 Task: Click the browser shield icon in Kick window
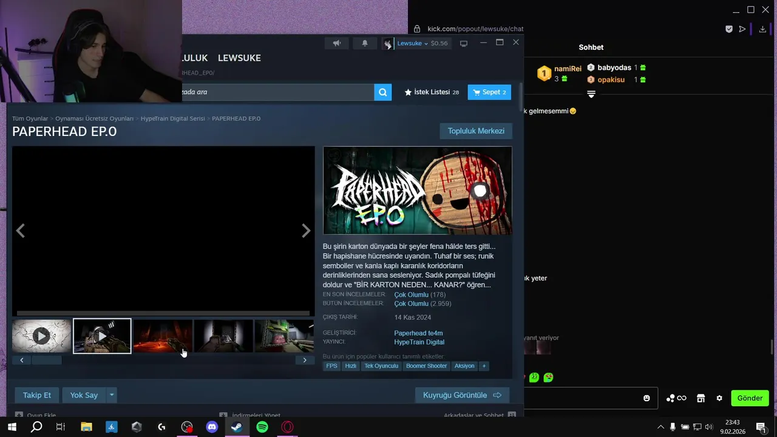click(729, 29)
